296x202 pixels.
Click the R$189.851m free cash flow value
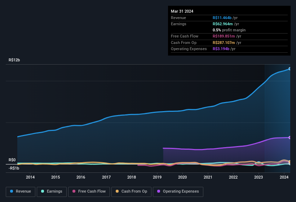pos(224,36)
